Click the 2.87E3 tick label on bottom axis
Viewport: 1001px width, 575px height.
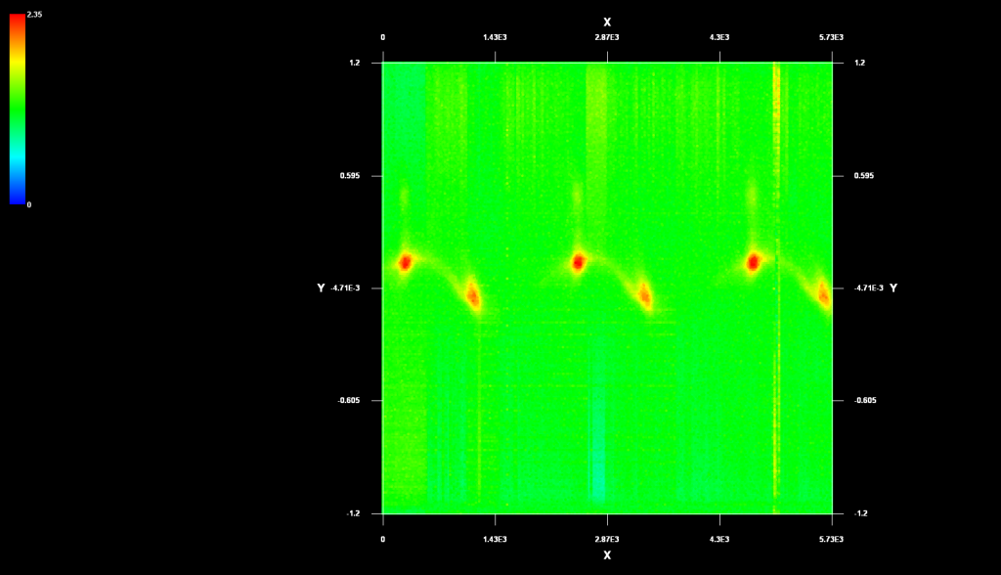pyautogui.click(x=607, y=539)
